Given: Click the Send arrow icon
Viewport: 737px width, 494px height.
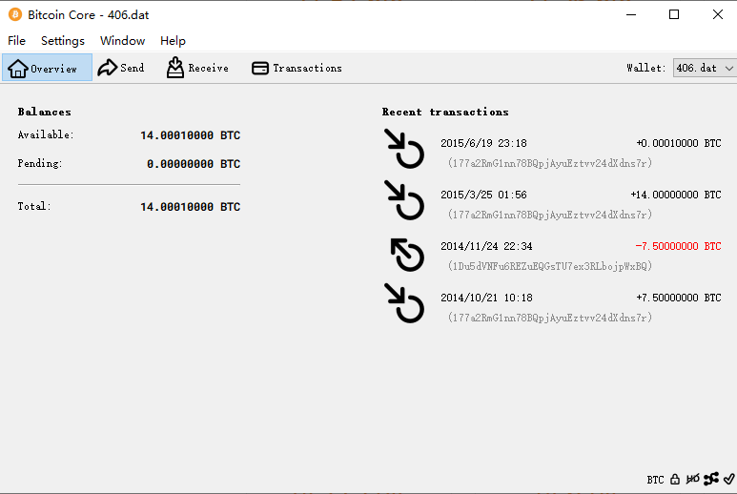Looking at the screenshot, I should click(x=107, y=68).
